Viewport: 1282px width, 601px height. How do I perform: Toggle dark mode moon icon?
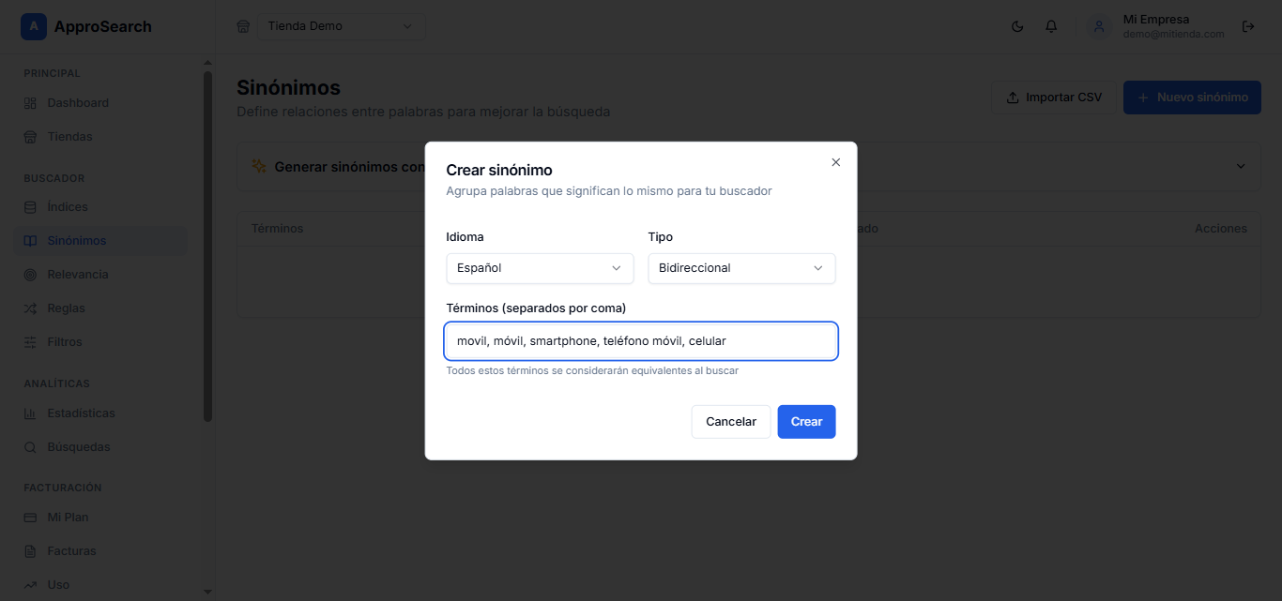(1017, 26)
